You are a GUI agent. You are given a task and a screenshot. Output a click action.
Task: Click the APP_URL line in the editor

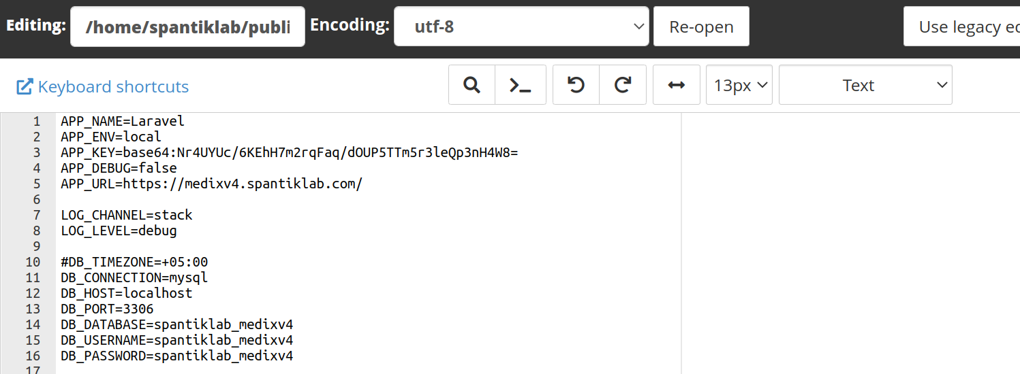(x=211, y=184)
